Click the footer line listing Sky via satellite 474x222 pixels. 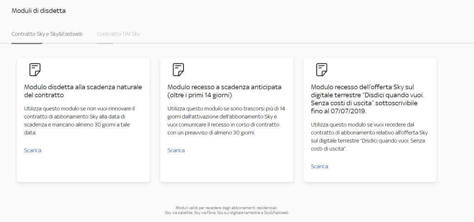226,213
